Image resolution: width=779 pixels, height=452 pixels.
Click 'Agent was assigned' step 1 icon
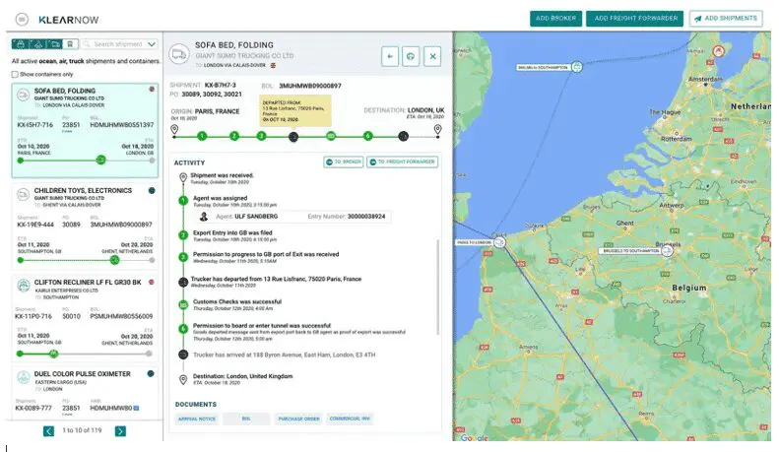183,200
